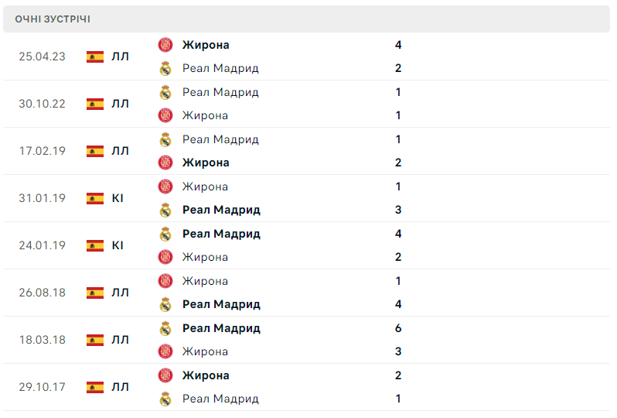
Task: Click Girona crest in 26.08.18 match
Action: point(165,281)
